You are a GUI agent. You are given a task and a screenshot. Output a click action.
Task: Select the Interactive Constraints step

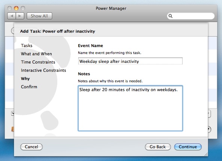tap(43, 70)
